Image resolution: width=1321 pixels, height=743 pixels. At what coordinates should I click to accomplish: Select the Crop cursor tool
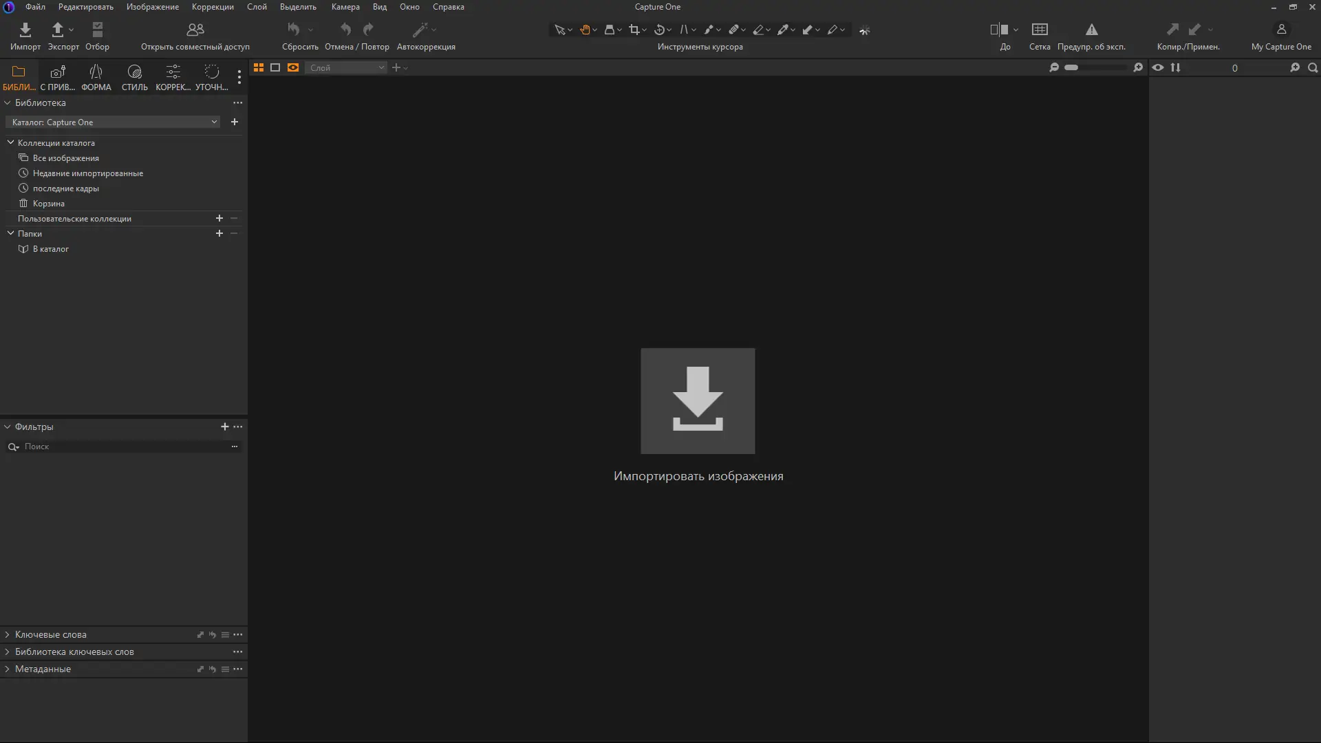(x=634, y=30)
